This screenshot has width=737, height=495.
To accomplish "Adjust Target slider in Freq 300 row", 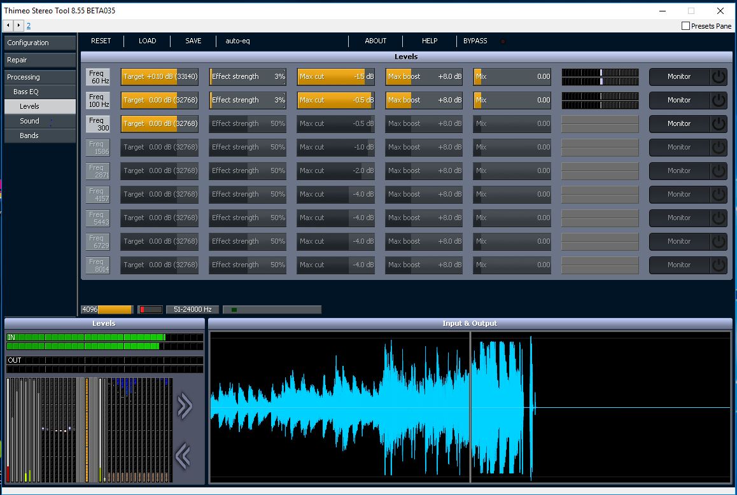I will [159, 123].
